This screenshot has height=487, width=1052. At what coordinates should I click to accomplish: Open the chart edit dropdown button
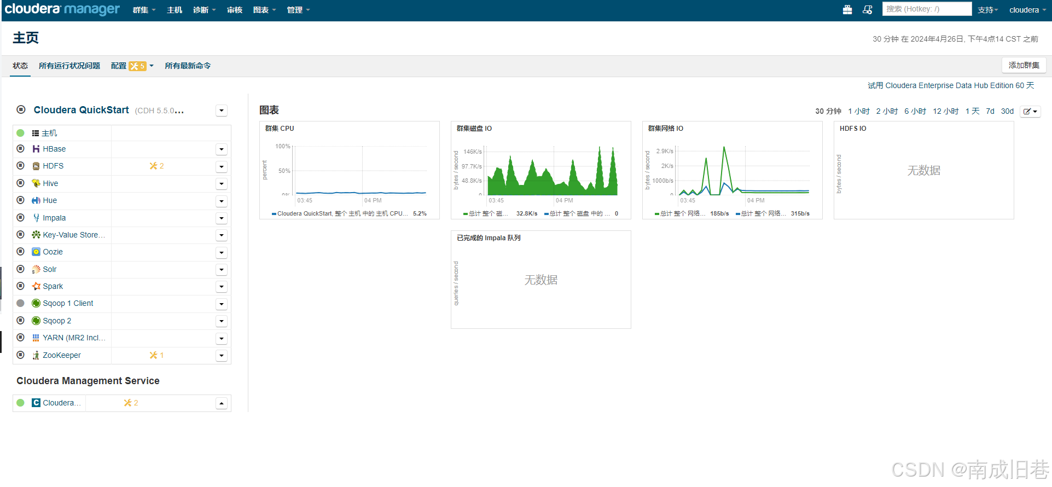point(1030,111)
